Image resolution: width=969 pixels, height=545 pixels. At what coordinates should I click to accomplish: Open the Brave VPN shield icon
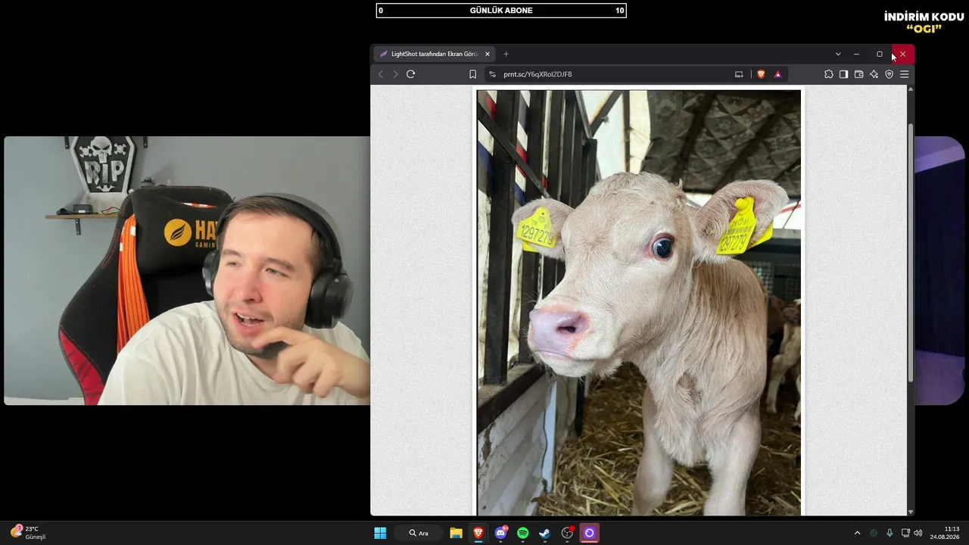889,74
